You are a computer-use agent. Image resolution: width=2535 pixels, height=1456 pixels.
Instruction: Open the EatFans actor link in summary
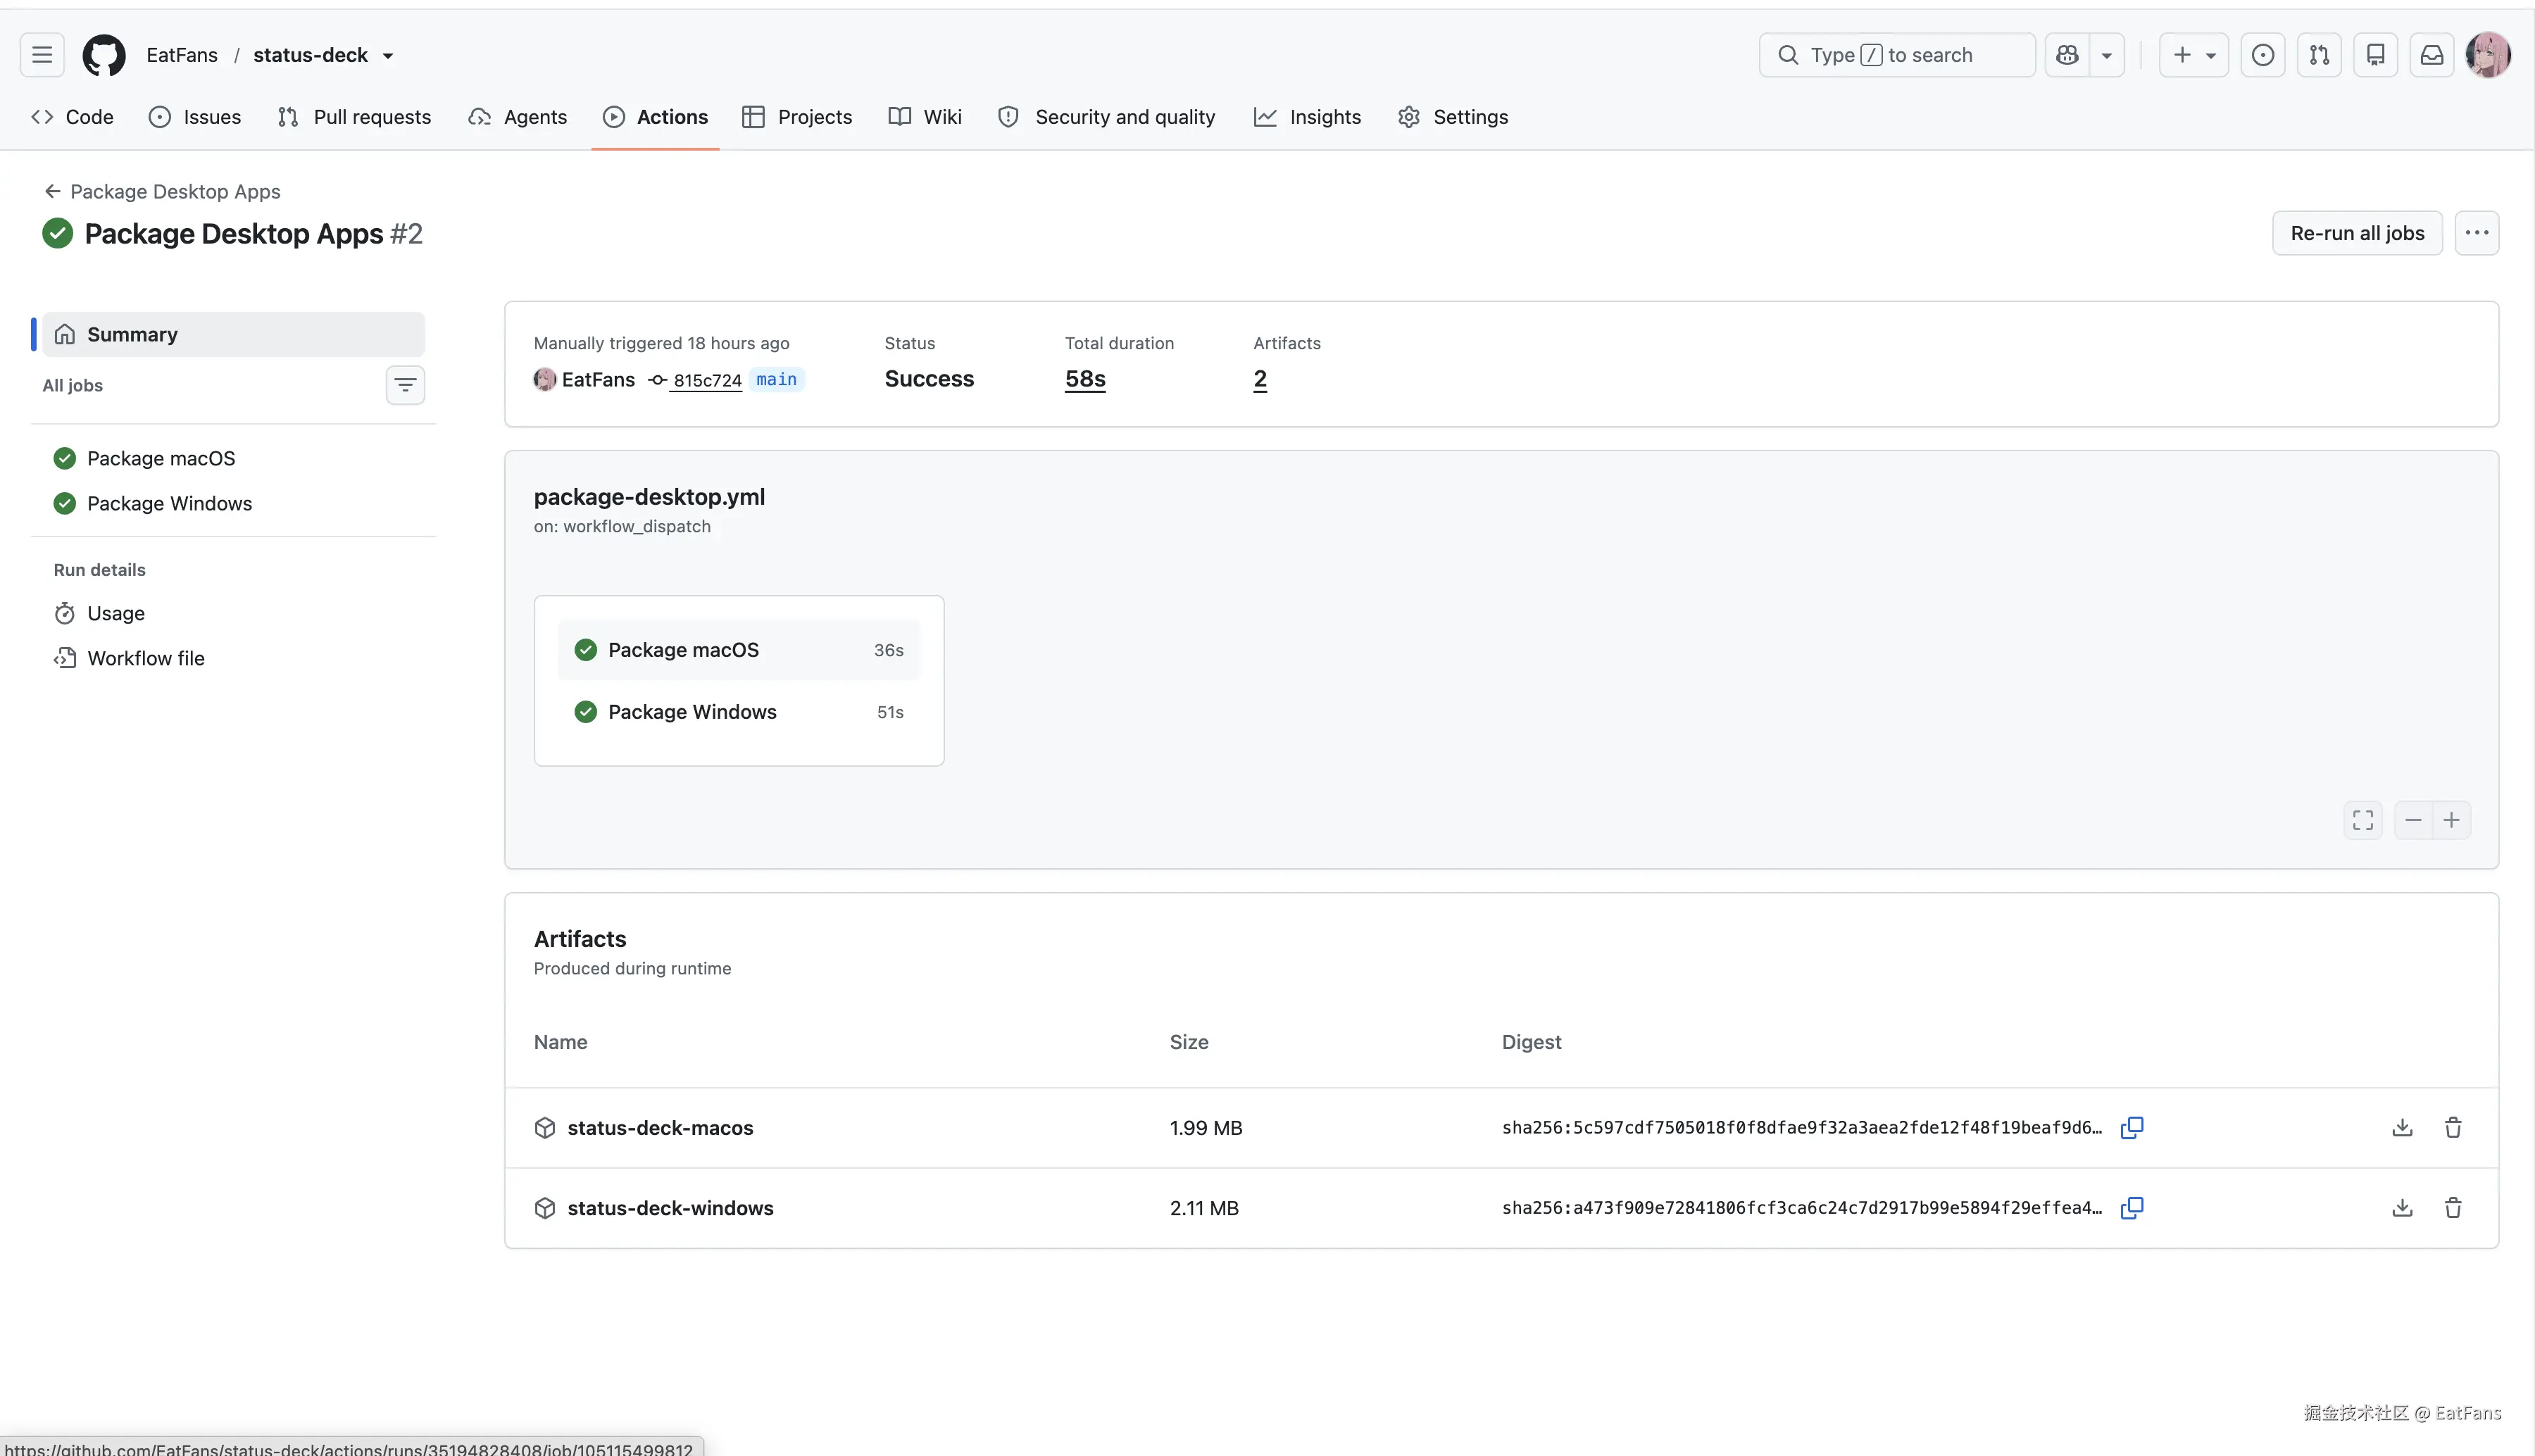pyautogui.click(x=598, y=379)
